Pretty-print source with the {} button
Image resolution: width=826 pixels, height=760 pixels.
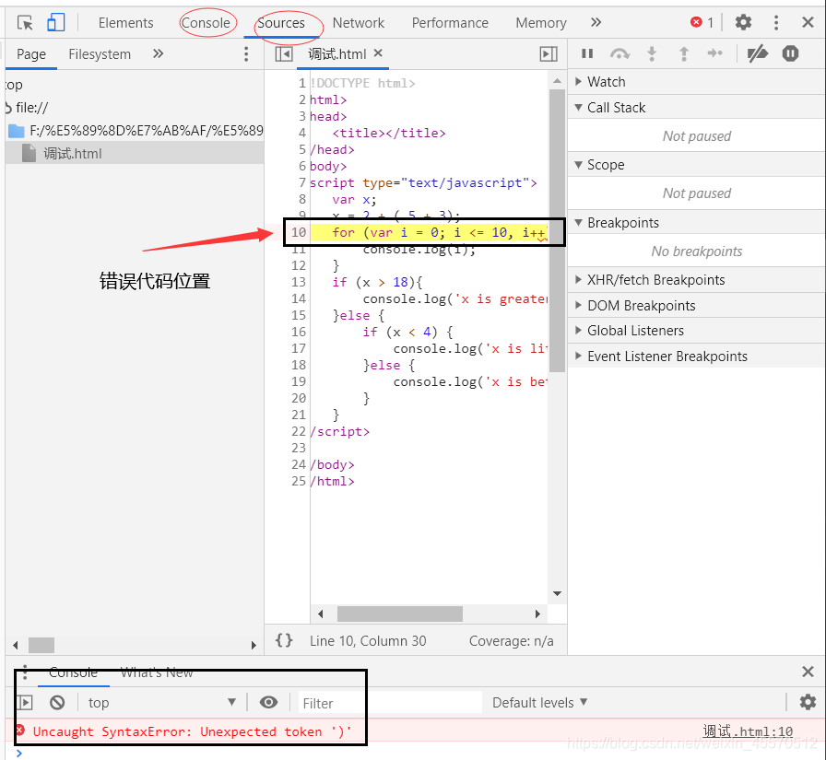(x=285, y=639)
